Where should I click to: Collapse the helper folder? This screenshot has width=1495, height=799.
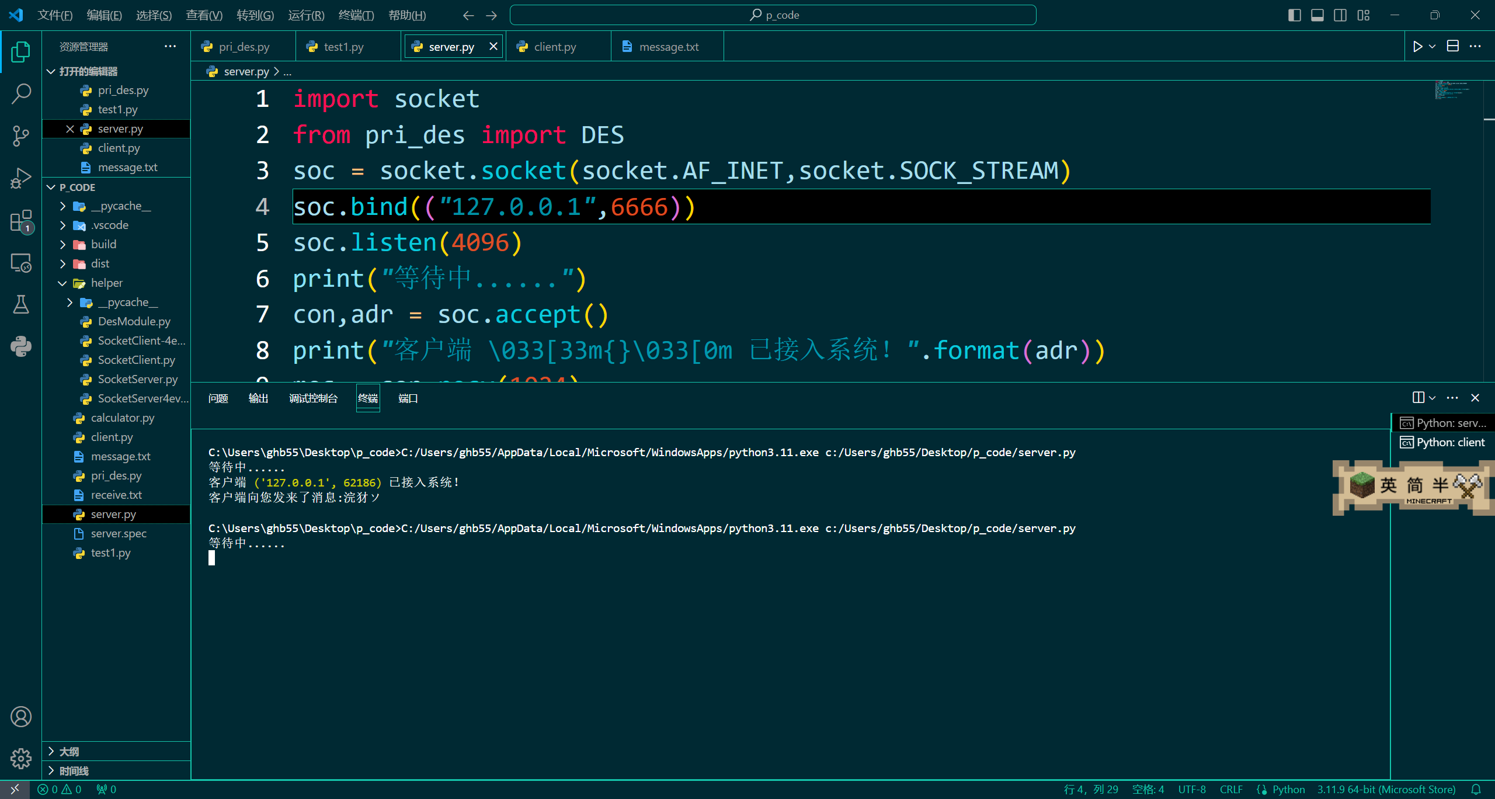coord(106,283)
